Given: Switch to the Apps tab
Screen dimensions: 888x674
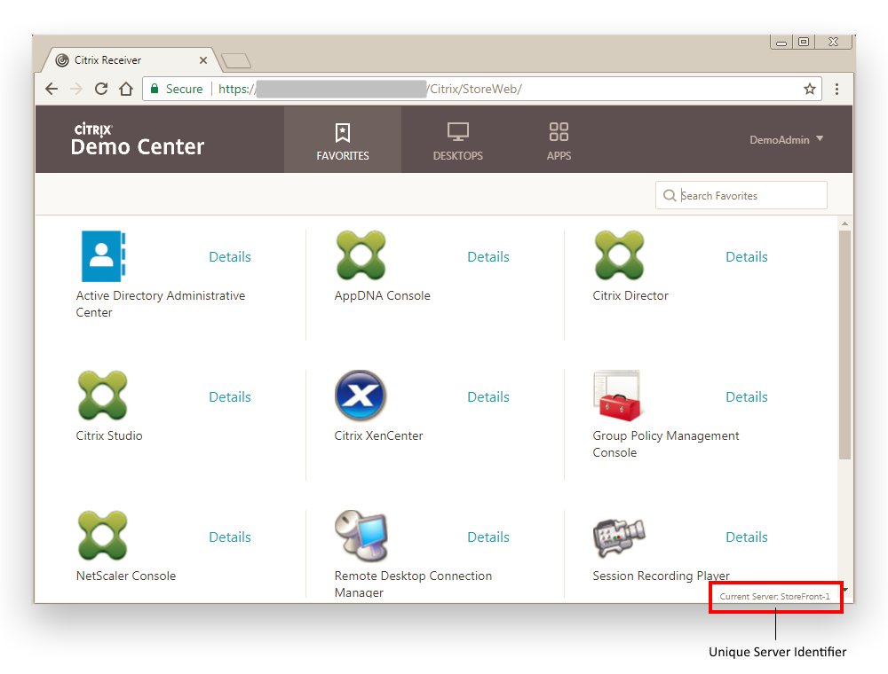Looking at the screenshot, I should pos(559,139).
